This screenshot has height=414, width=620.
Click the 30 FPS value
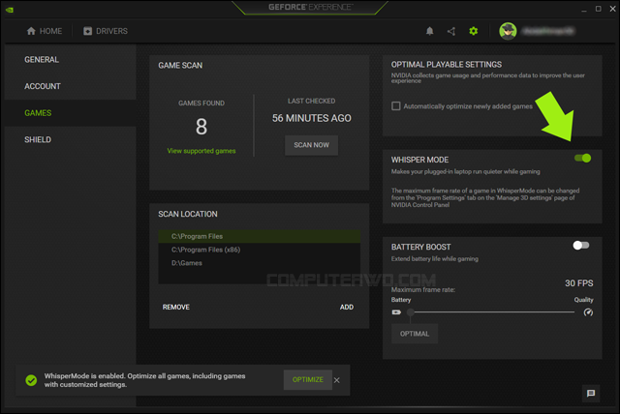(x=579, y=283)
